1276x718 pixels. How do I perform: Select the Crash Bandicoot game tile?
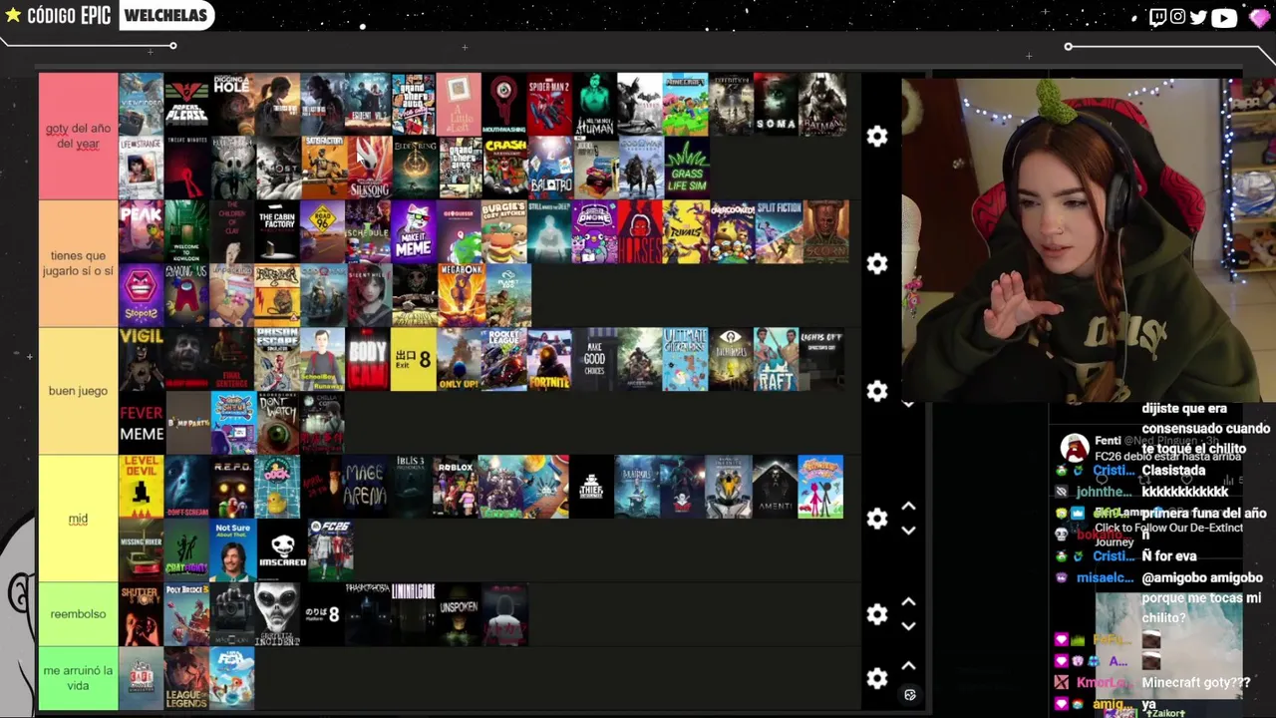click(x=504, y=168)
